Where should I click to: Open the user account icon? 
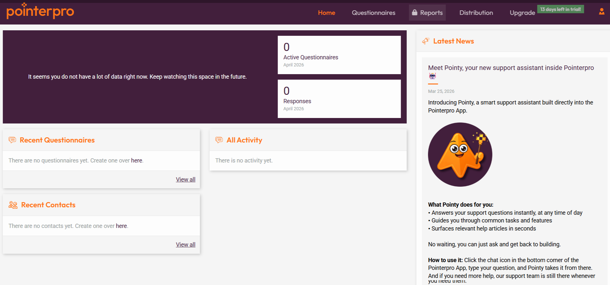click(601, 12)
